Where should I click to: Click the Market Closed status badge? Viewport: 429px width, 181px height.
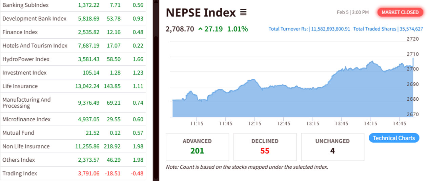pos(400,12)
